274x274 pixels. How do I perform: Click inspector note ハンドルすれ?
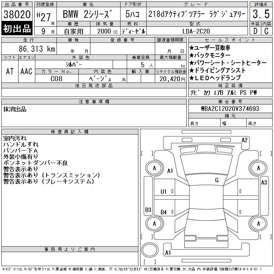pyautogui.click(x=21, y=145)
